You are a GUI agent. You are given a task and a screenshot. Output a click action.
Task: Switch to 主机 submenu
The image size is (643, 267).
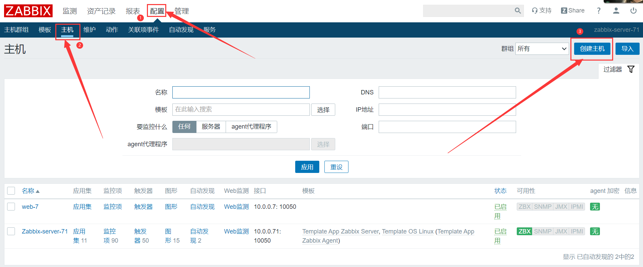pos(67,30)
